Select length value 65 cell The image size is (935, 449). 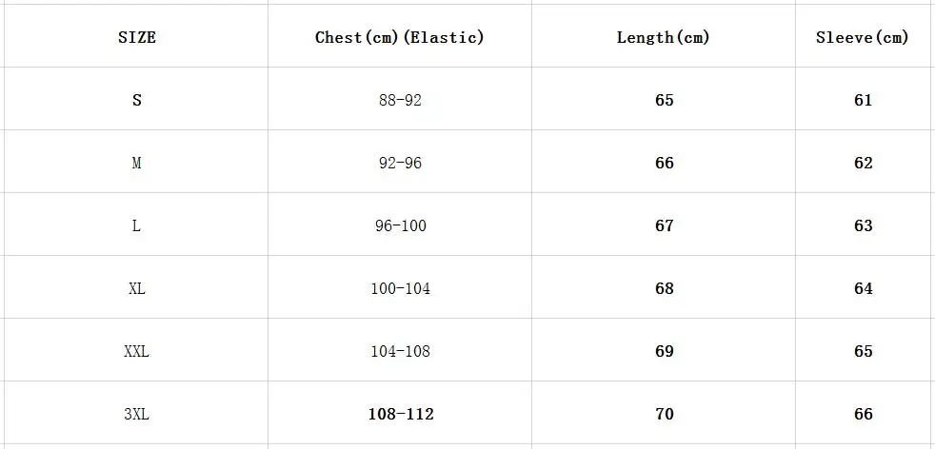point(663,99)
